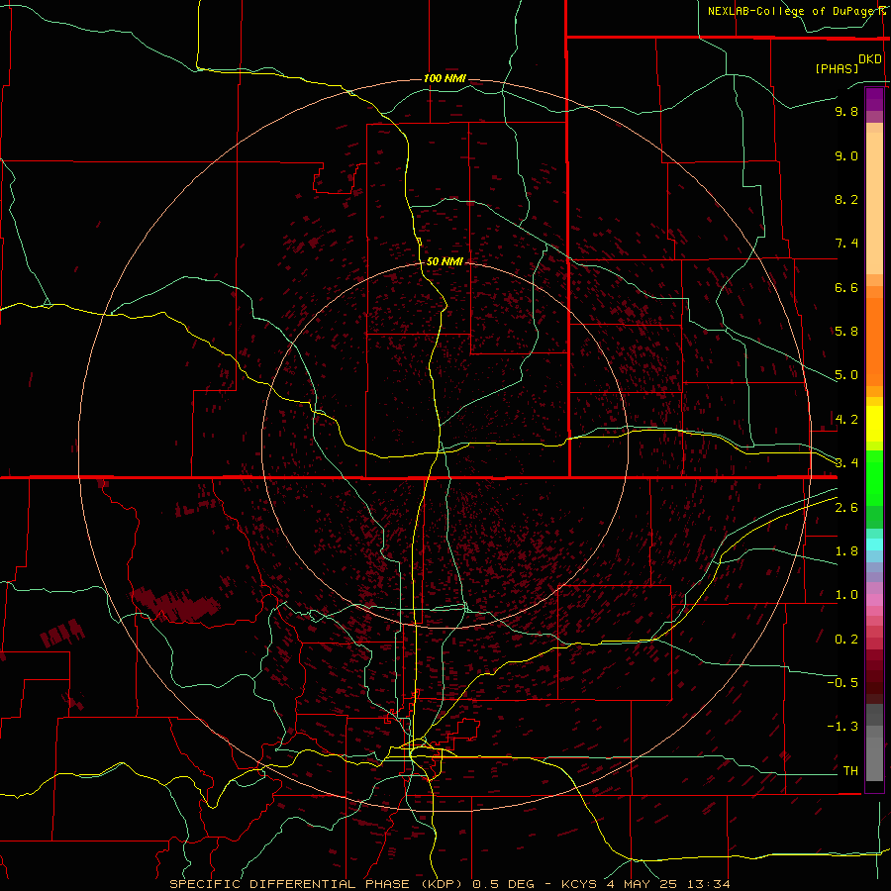Pick the light peach color bar segment
The height and width of the screenshot is (891, 891).
tap(874, 203)
